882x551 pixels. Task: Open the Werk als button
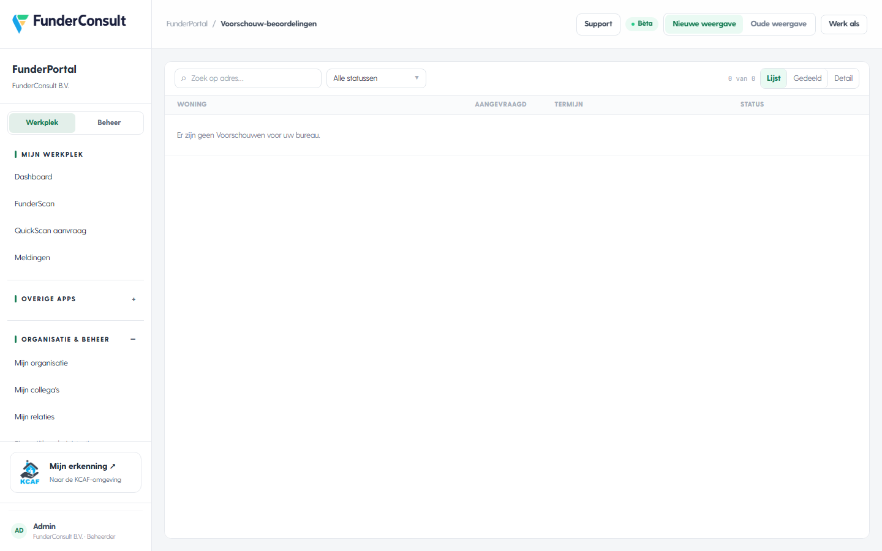coord(844,24)
